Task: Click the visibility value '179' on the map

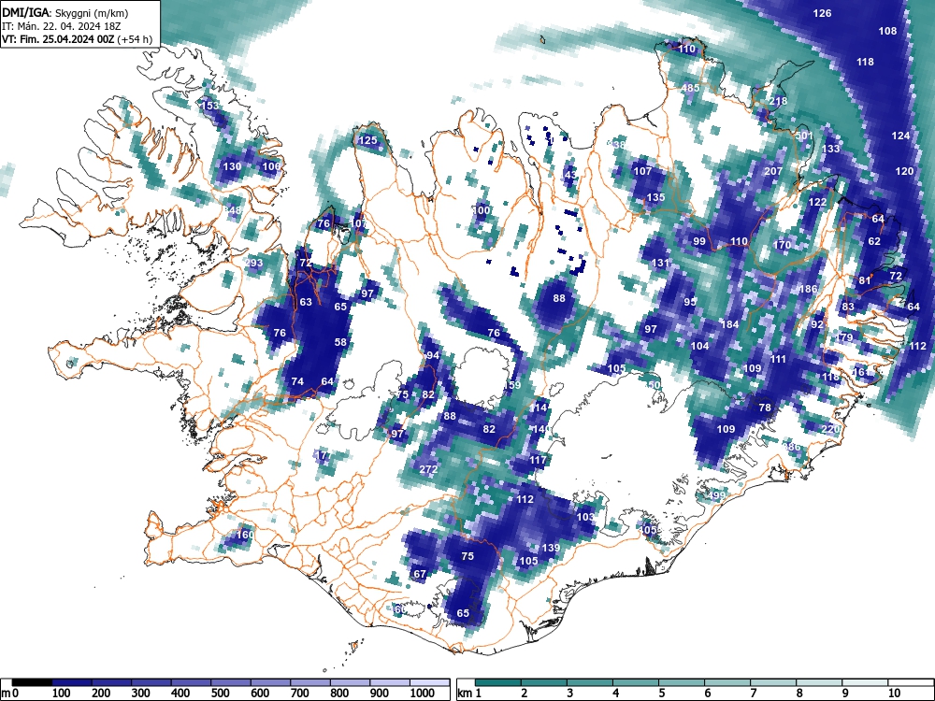Action: [844, 337]
